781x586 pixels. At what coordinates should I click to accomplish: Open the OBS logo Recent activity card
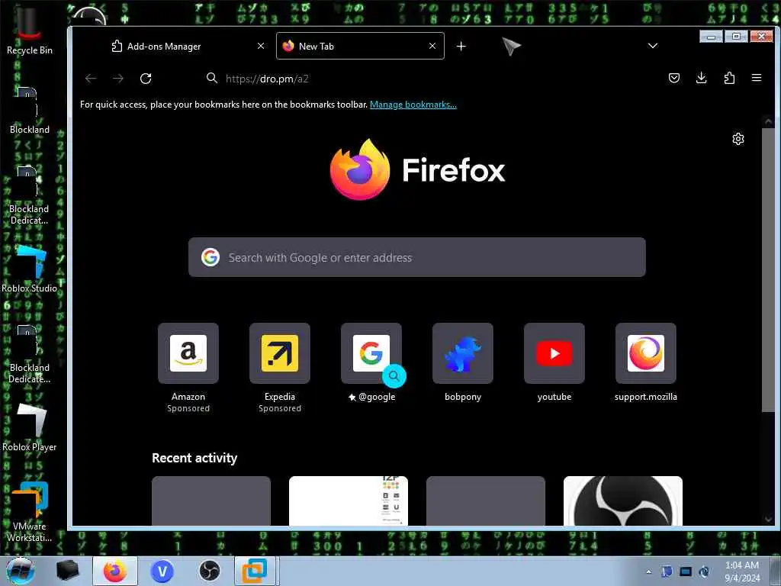point(623,501)
